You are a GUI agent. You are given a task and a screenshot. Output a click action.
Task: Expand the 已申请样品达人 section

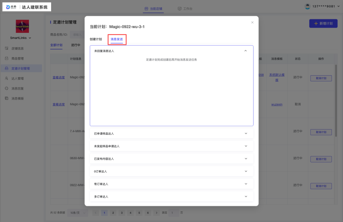tap(246, 134)
